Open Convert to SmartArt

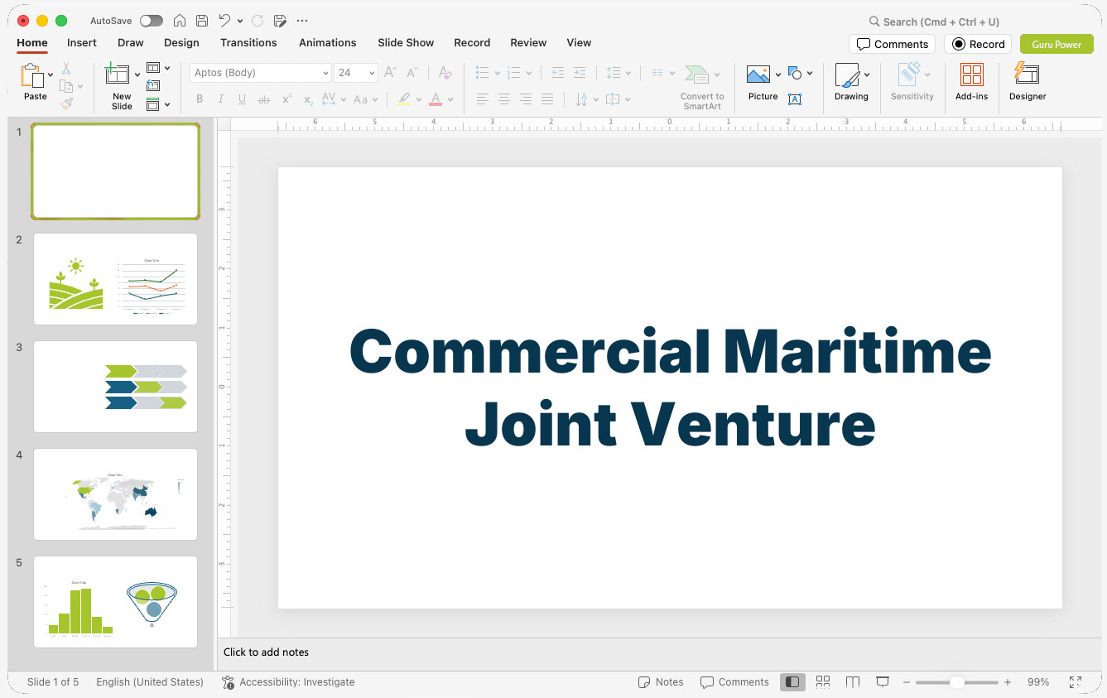702,87
